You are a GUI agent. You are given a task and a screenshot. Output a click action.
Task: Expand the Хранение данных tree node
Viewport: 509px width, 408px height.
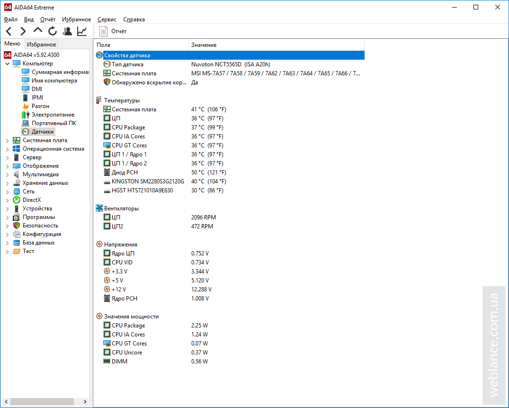8,183
